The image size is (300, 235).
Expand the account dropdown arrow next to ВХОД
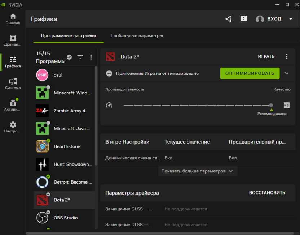[x=291, y=19]
